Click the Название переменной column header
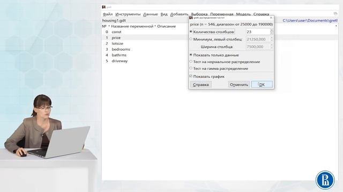Screen dimensions: 343x192 (x=132, y=26)
